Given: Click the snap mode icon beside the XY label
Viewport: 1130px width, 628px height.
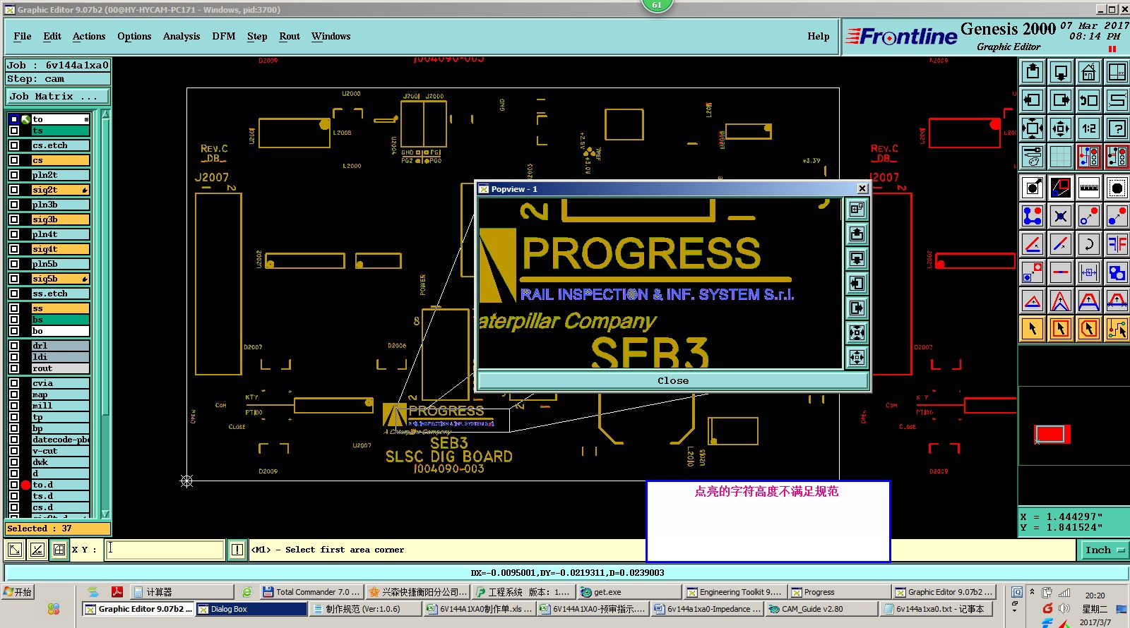Looking at the screenshot, I should (x=59, y=550).
